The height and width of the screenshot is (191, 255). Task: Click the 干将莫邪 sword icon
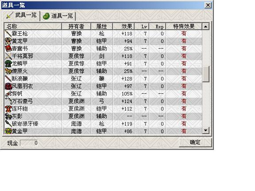[x=8, y=56]
